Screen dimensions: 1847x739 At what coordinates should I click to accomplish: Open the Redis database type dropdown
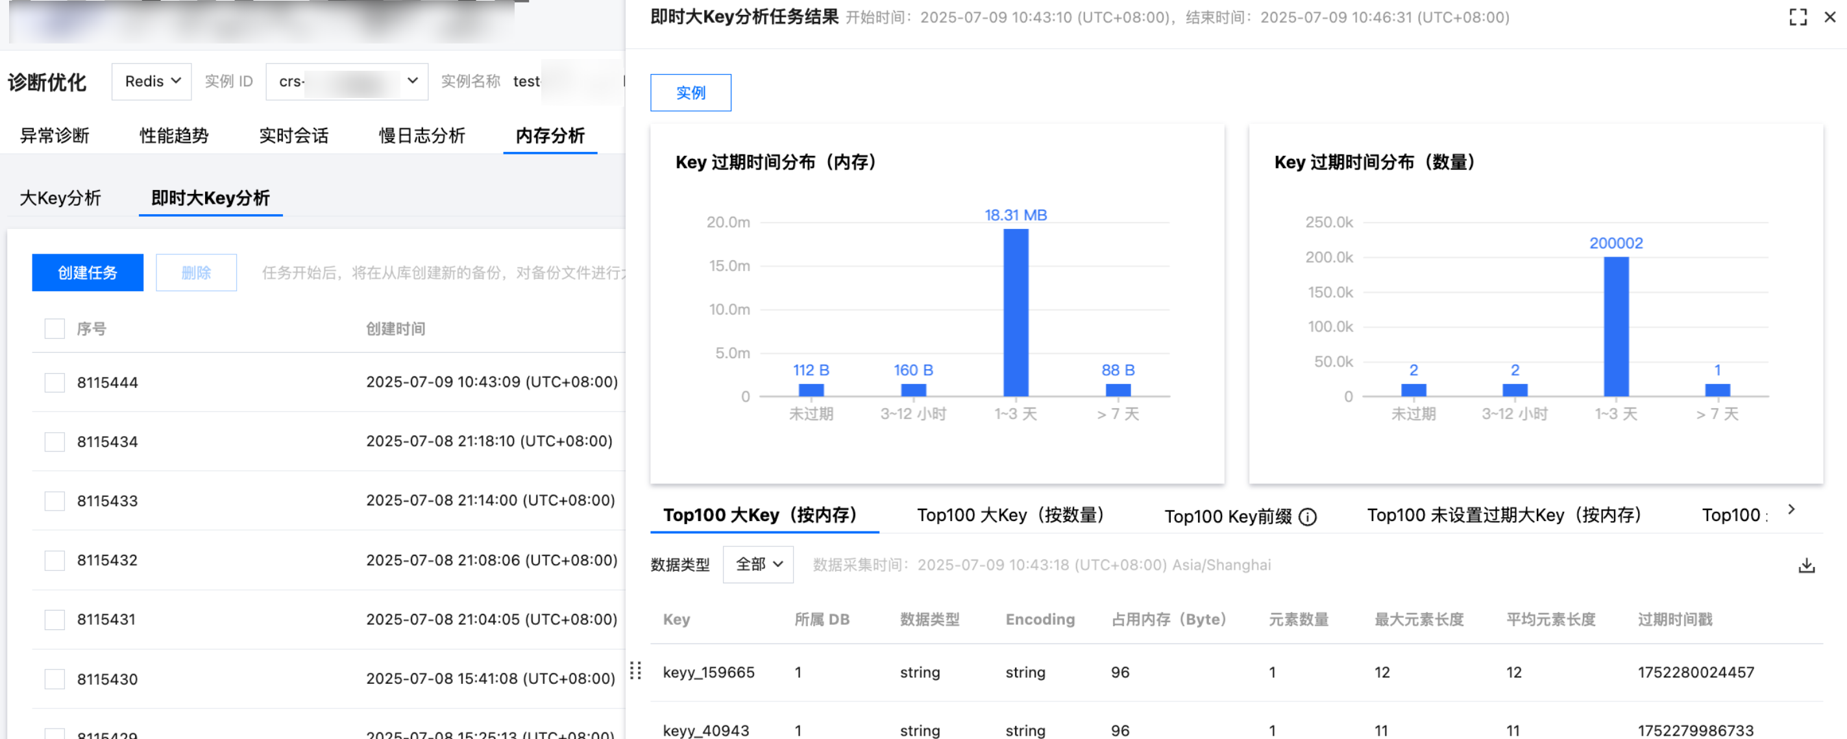(151, 82)
